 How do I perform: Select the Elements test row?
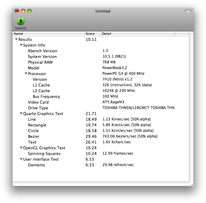pyautogui.click(x=101, y=165)
